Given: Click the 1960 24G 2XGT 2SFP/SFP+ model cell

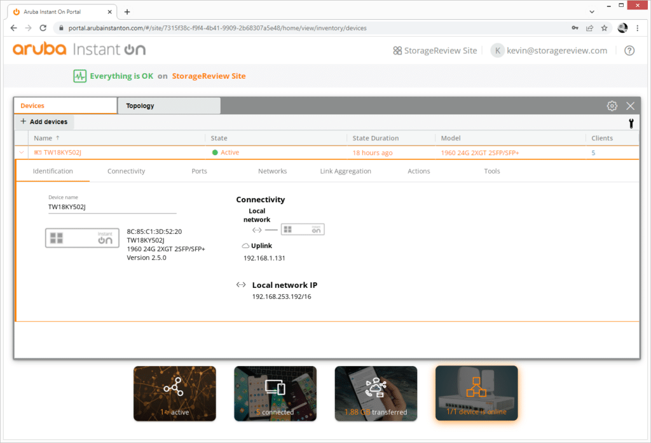Looking at the screenshot, I should (480, 153).
